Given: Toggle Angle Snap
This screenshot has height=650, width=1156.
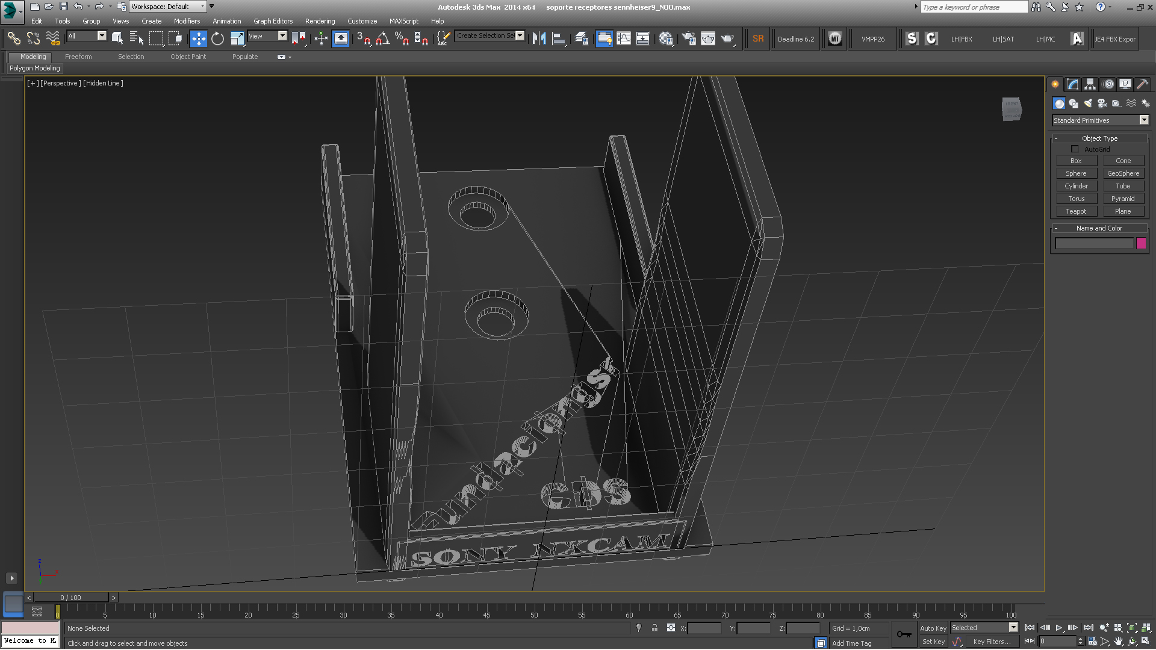Looking at the screenshot, I should pos(382,39).
